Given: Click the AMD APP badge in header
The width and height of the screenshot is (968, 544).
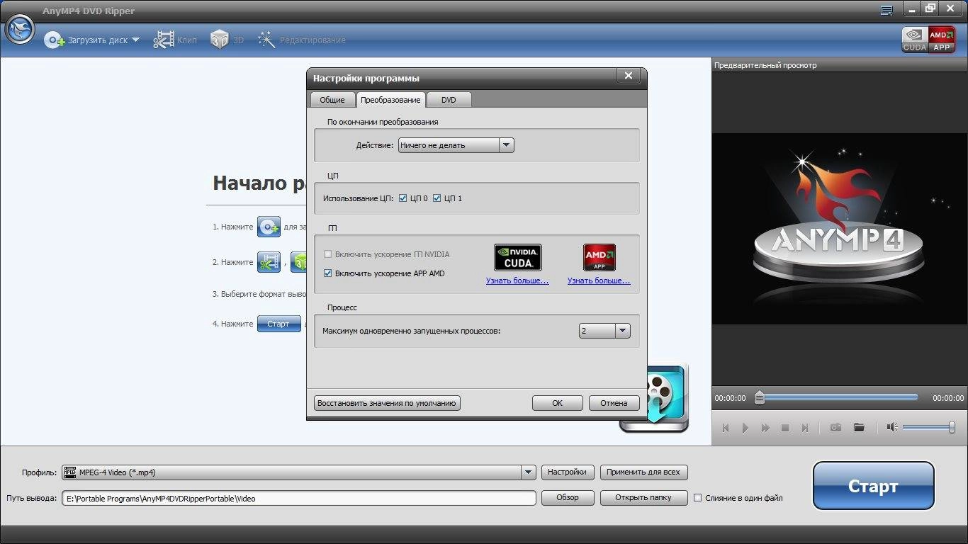Looking at the screenshot, I should pyautogui.click(x=942, y=40).
